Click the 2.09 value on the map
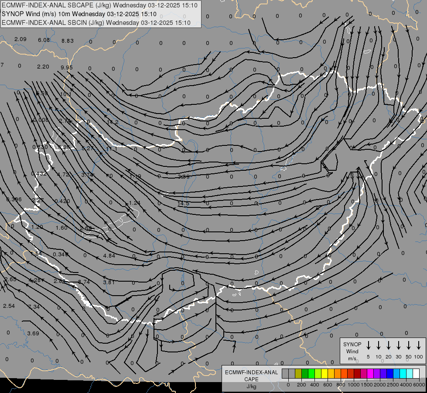 click(20, 39)
